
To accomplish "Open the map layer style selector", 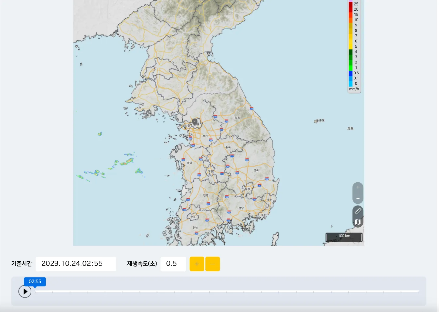I will coord(358,222).
